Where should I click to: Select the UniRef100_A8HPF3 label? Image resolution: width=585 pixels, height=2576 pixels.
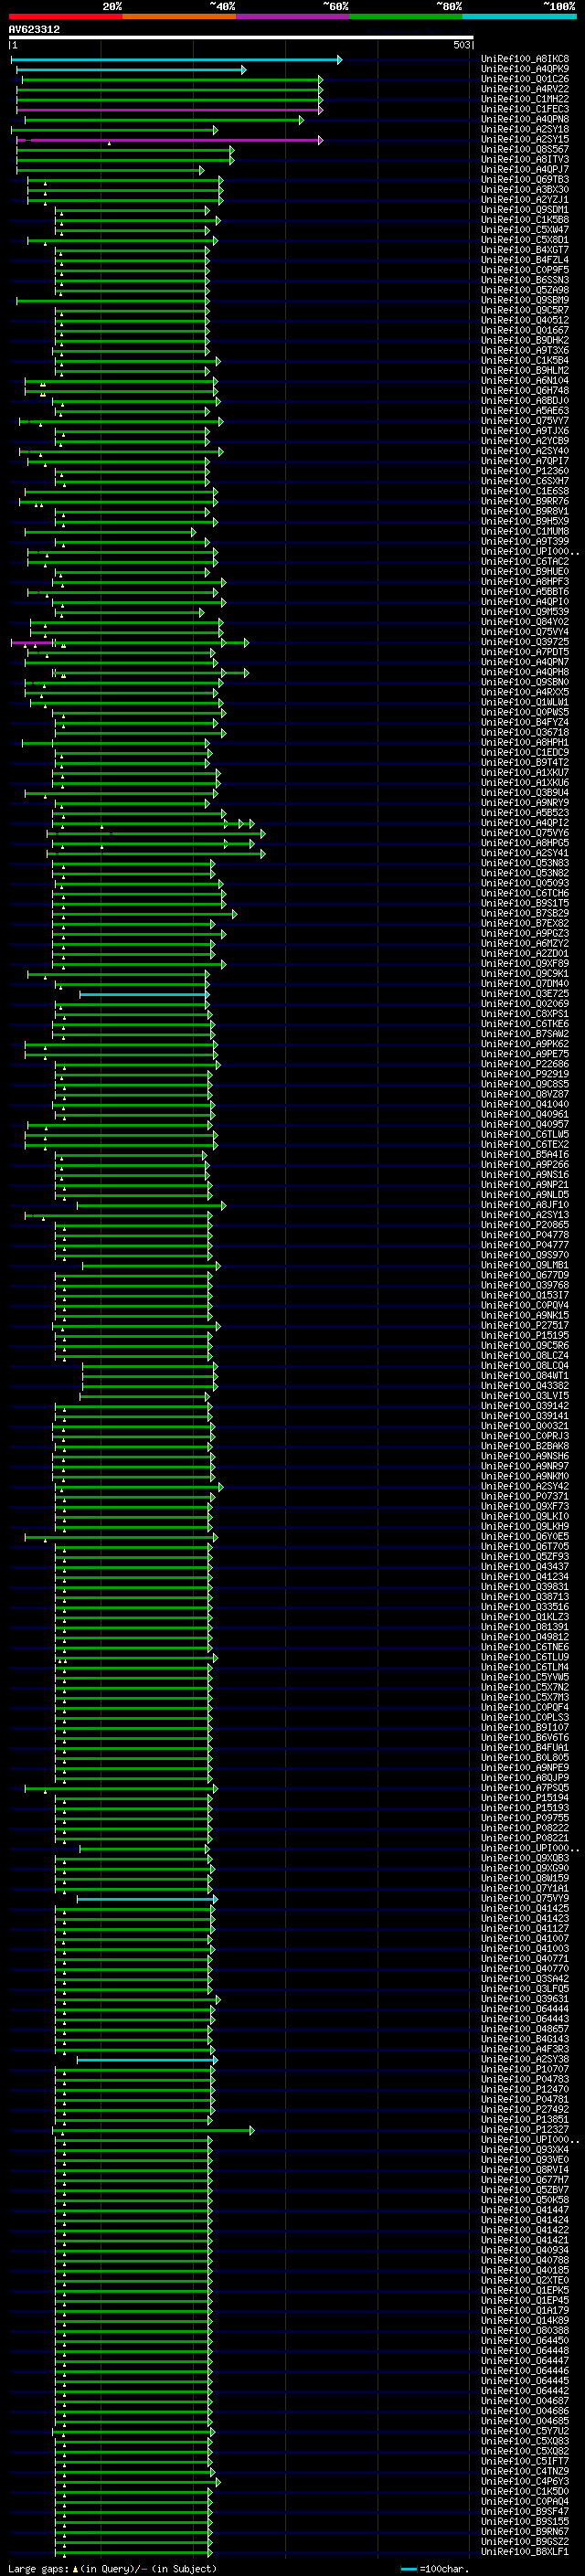(525, 581)
